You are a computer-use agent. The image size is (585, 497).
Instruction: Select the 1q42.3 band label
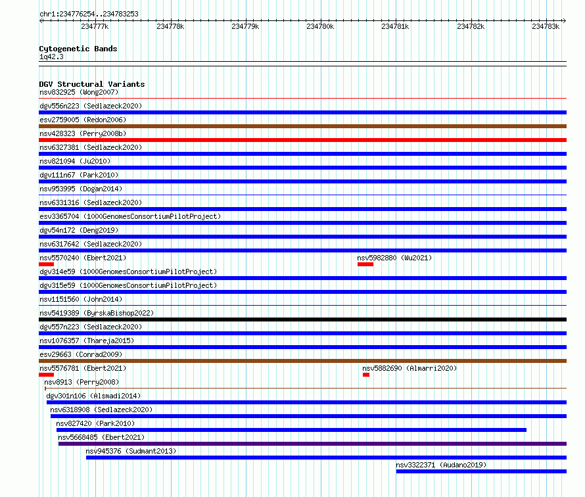pos(51,57)
